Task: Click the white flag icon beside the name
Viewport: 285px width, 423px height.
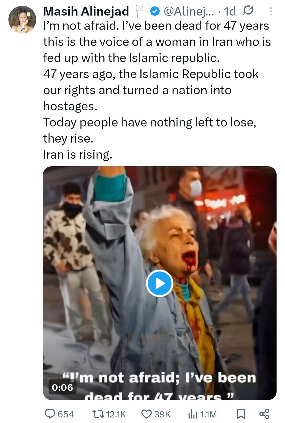Action: 139,11
